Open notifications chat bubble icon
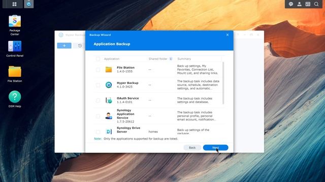The width and height of the screenshot is (325, 182). (291, 4)
